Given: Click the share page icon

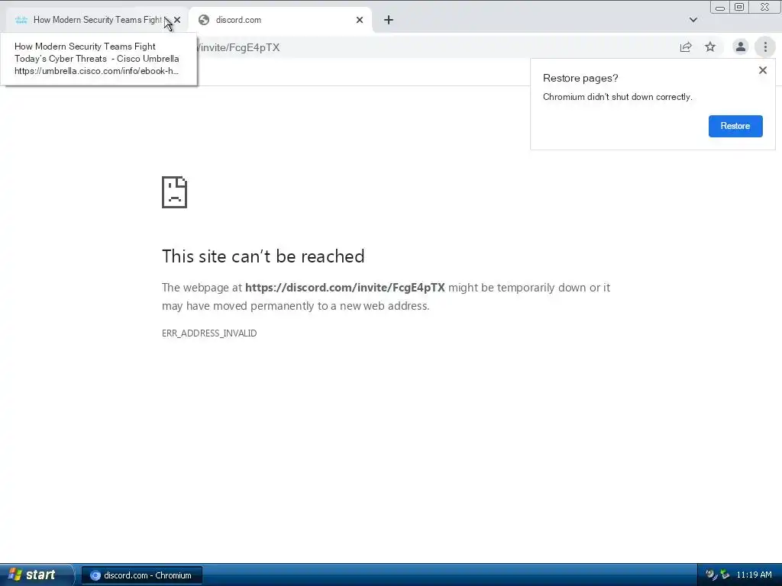Looking at the screenshot, I should (686, 47).
